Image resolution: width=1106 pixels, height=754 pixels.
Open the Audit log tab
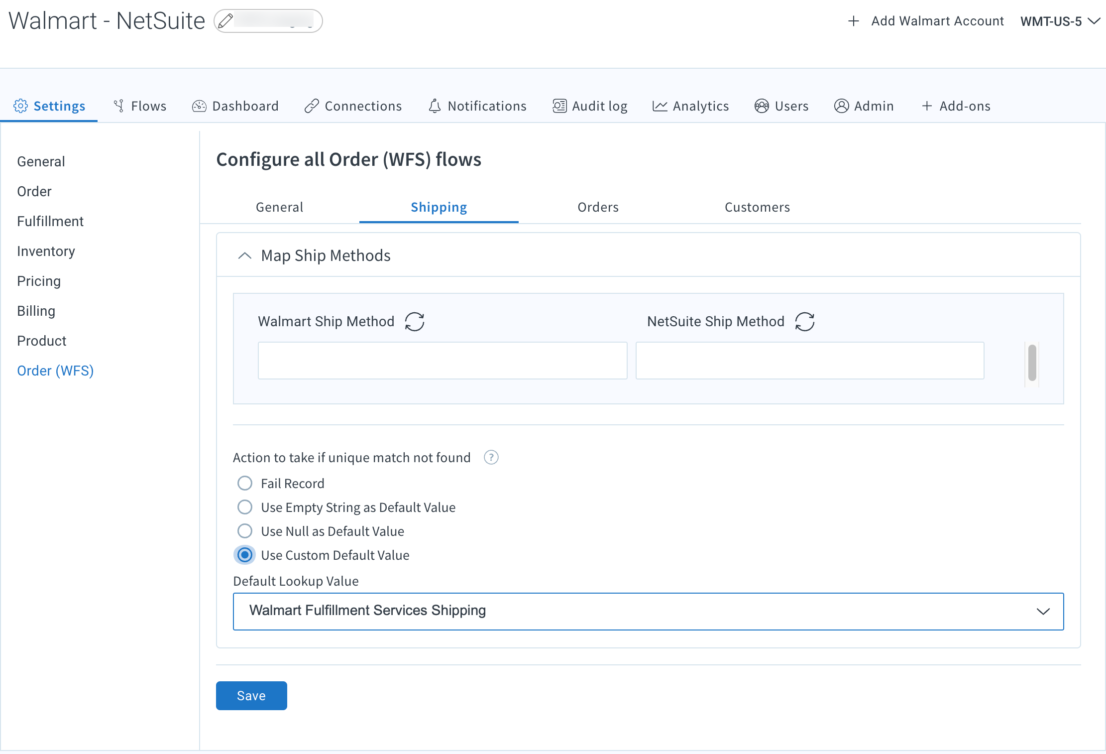590,106
